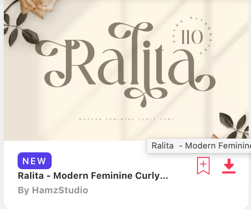Image resolution: width=251 pixels, height=209 pixels.
Task: Visit the HamzStudio author page
Action: point(60,190)
